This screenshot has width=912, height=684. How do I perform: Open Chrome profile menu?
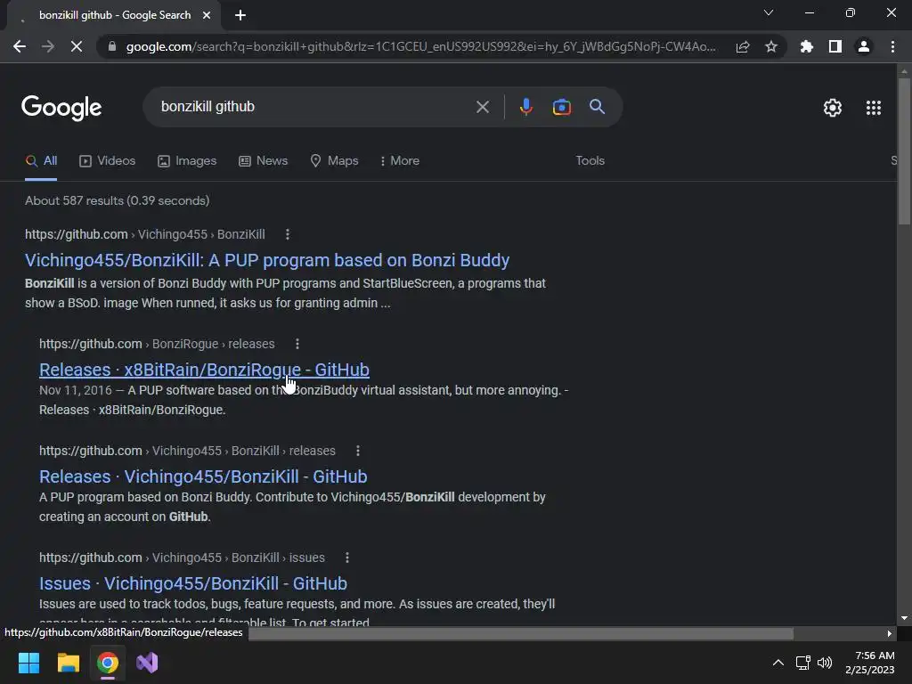(864, 46)
